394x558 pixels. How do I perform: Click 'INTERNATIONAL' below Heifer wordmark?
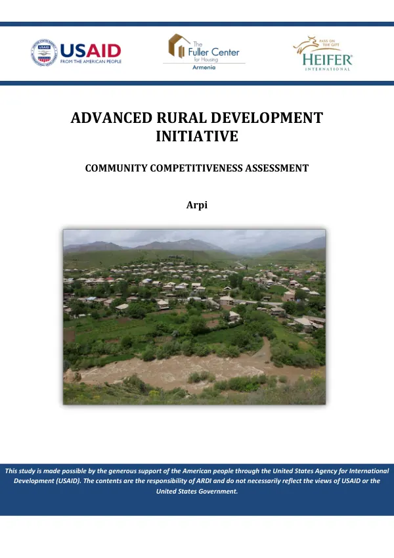[328, 69]
